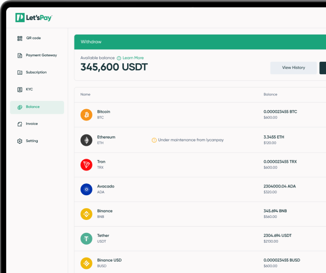This screenshot has width=326, height=273.
Task: Click the Bitcoin coin icon
Action: (x=86, y=115)
